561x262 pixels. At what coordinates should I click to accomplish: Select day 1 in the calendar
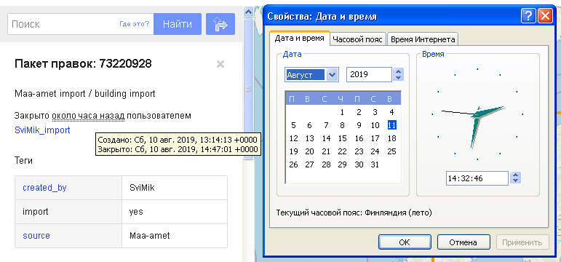(x=343, y=112)
